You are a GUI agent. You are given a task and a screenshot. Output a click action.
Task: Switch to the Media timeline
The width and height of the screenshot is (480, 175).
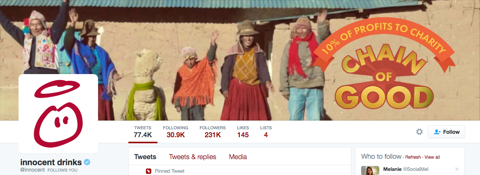(x=238, y=157)
